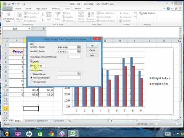The height and width of the screenshot is (138, 184).
Task: Open Windows Store from taskbar
Action: click(40, 134)
